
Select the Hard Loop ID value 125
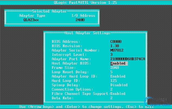pos(114,81)
